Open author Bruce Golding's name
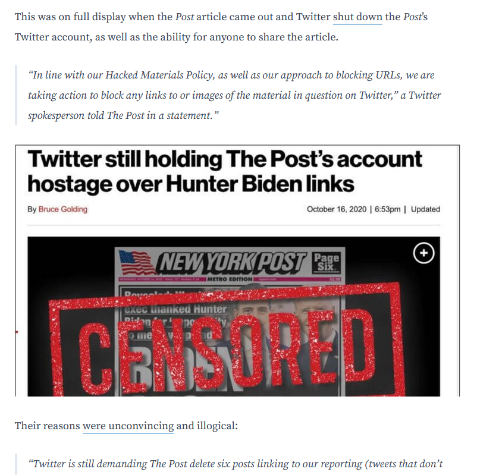Viewport: 477px width, 475px height. pyautogui.click(x=63, y=209)
